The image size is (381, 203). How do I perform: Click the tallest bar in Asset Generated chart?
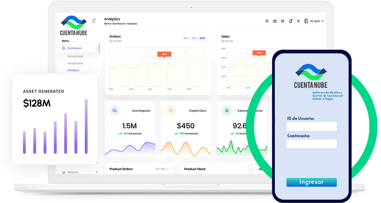(86, 126)
